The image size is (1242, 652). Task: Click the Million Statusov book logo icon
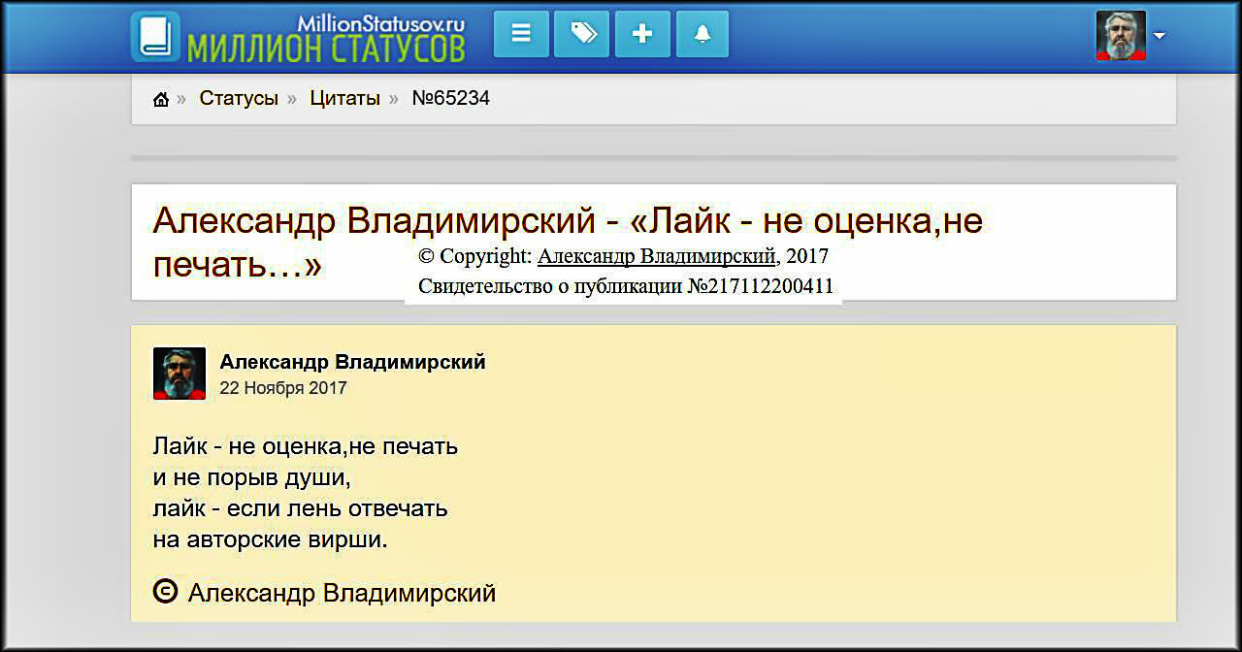[155, 37]
